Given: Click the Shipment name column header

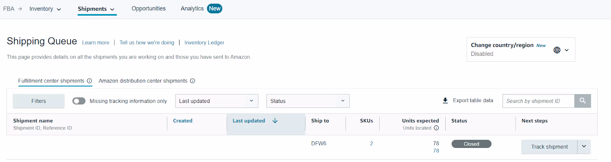Looking at the screenshot, I should [33, 121].
